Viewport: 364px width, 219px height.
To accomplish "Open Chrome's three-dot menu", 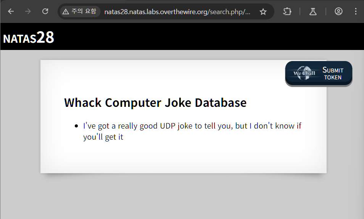I will tap(356, 11).
